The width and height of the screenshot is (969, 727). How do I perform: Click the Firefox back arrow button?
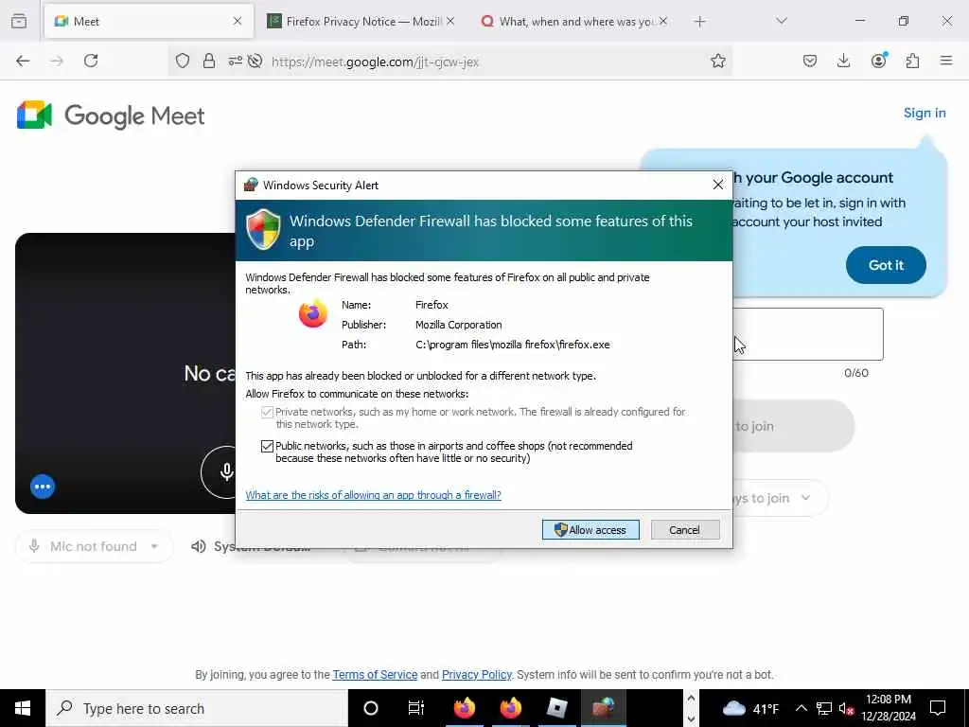[23, 61]
